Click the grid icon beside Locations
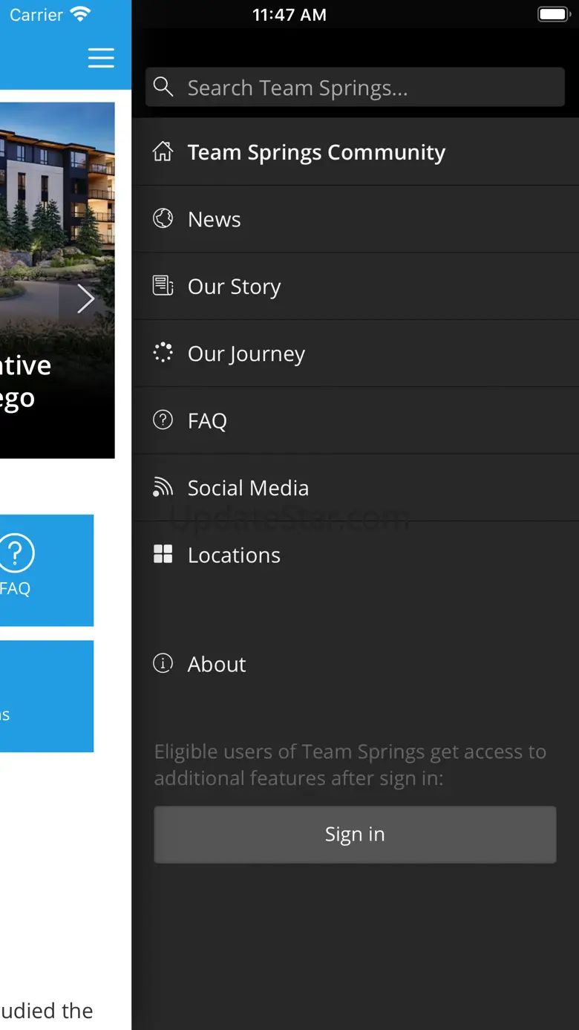 pyautogui.click(x=163, y=554)
